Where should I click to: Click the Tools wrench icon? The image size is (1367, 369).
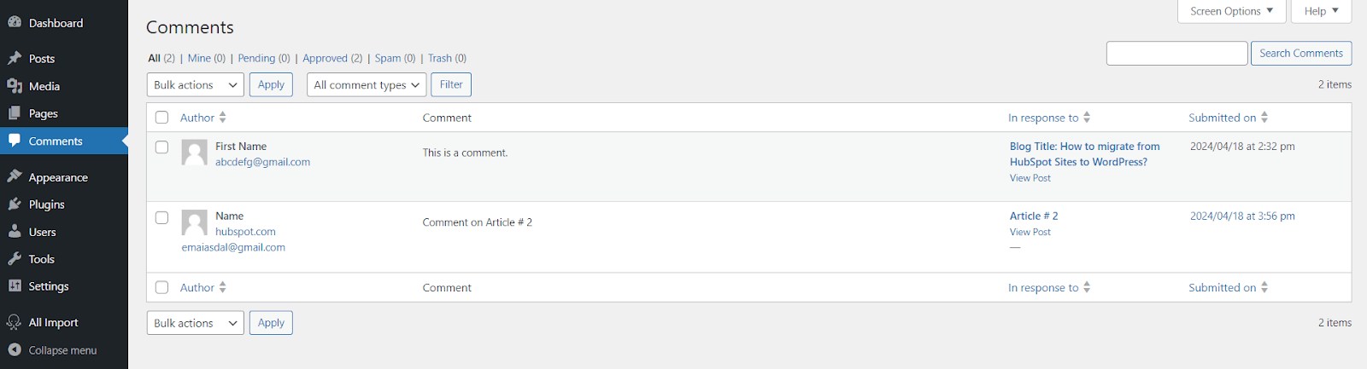tap(15, 259)
